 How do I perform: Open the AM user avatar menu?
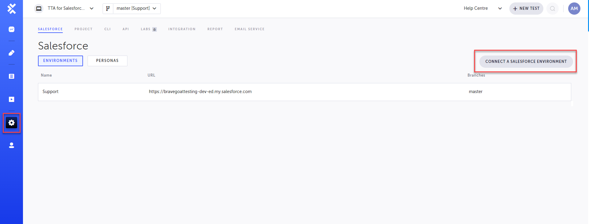pyautogui.click(x=574, y=9)
